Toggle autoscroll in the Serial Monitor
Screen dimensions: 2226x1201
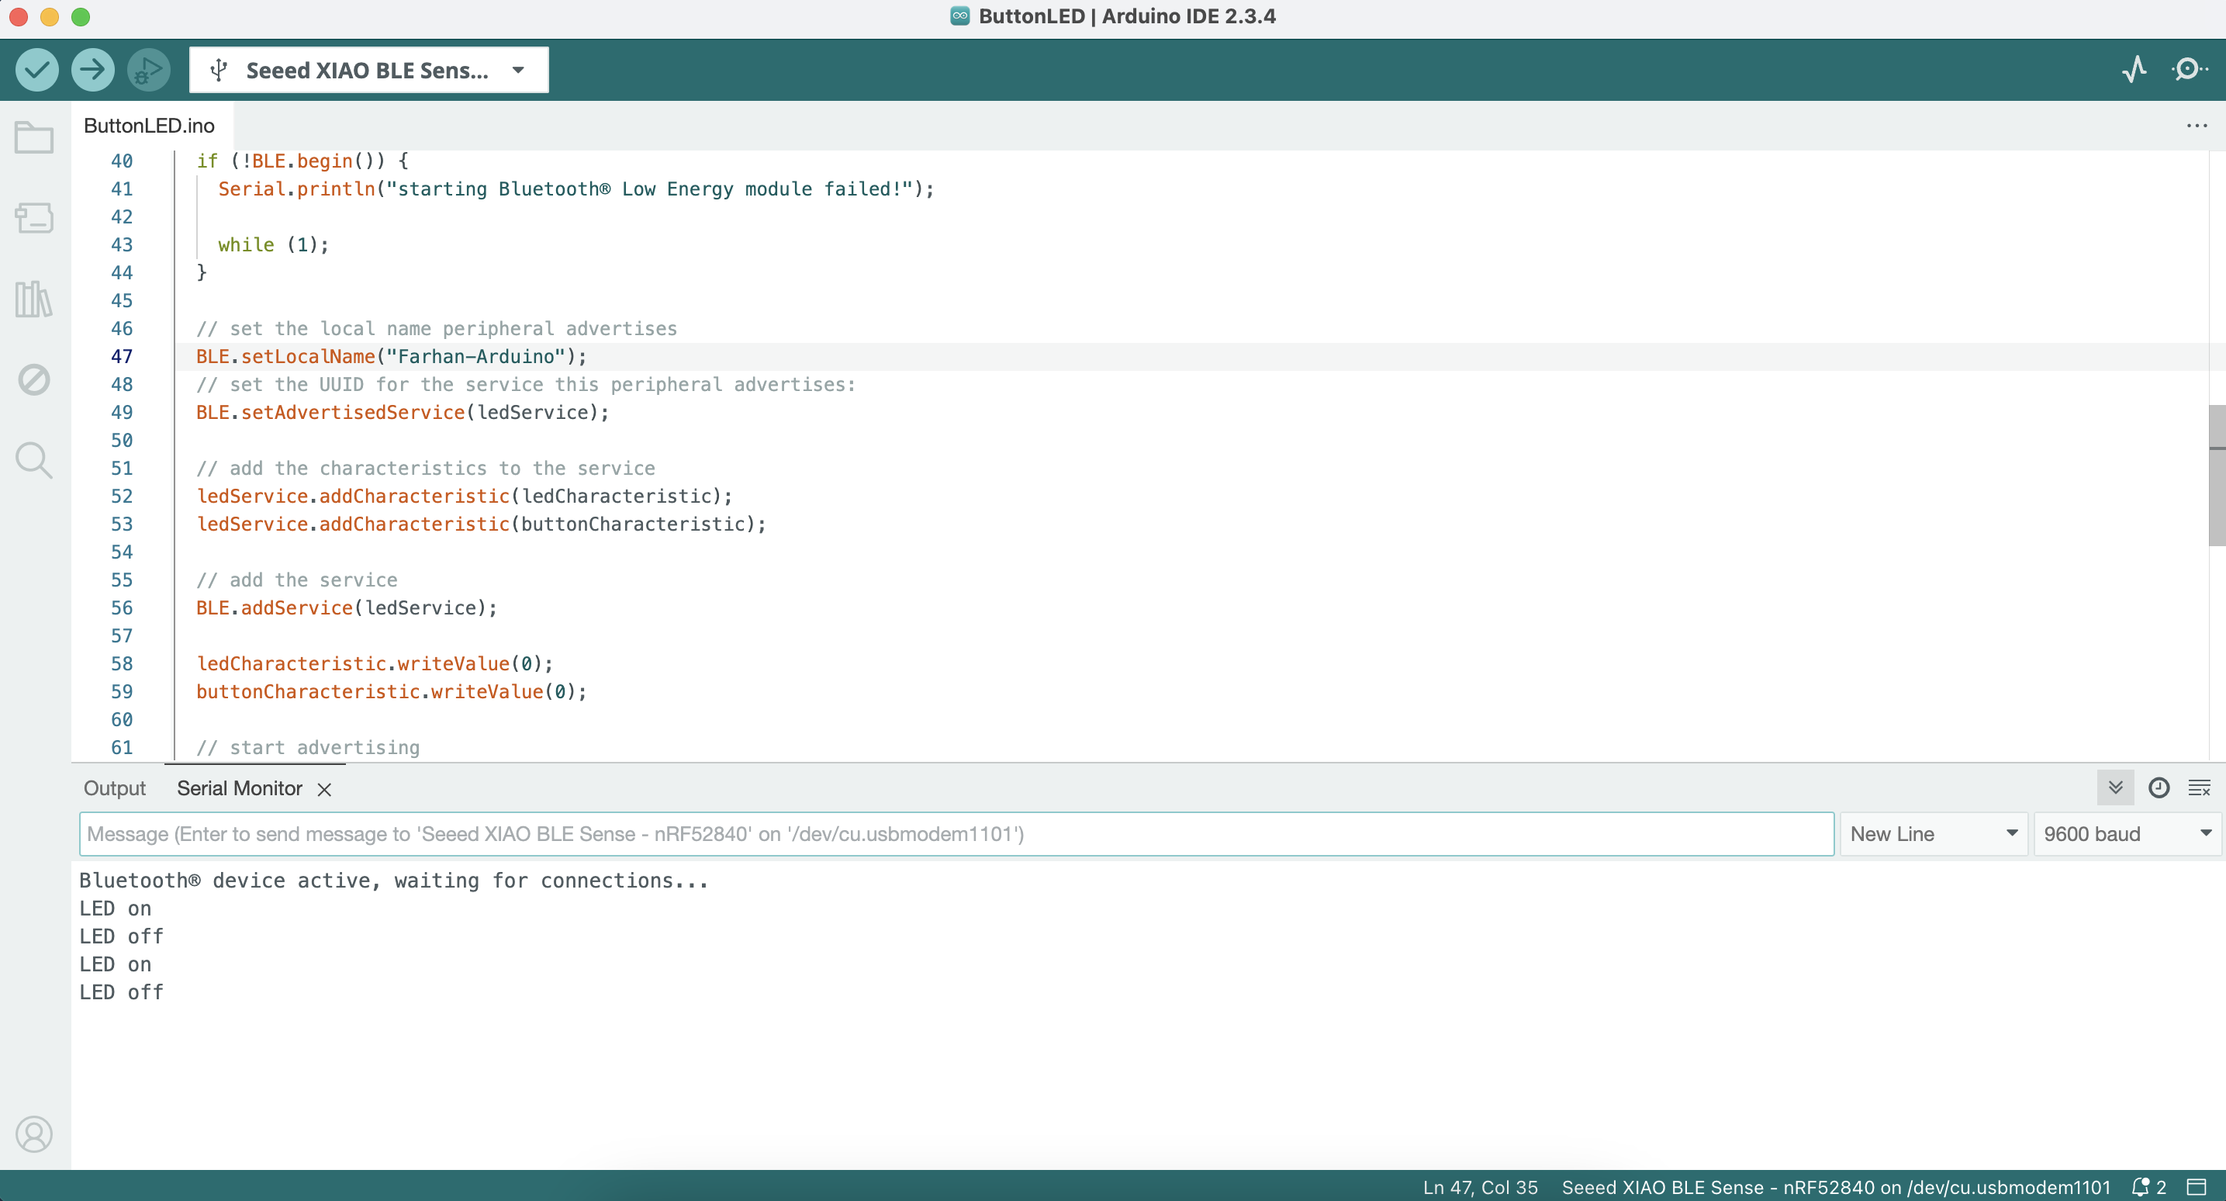[x=2114, y=787]
